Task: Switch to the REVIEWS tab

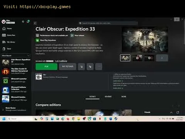Action: pos(108,97)
